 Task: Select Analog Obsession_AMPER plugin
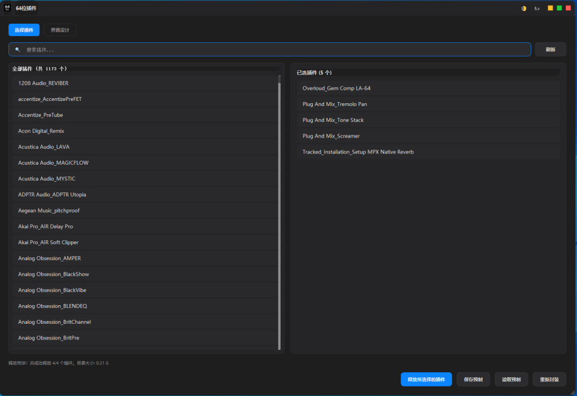145,258
